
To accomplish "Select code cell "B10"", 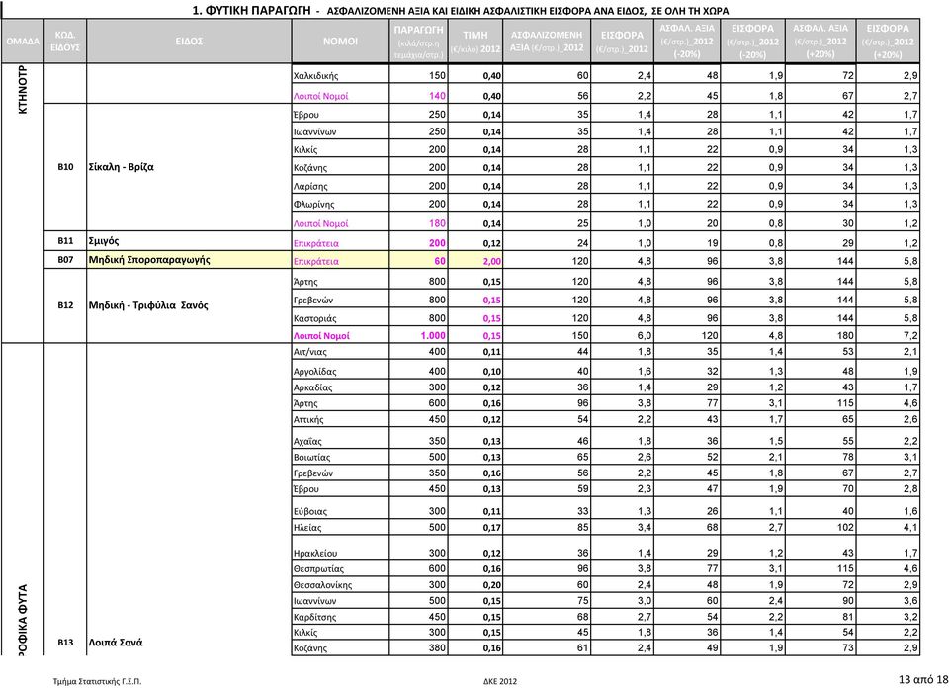I will pyautogui.click(x=65, y=167).
